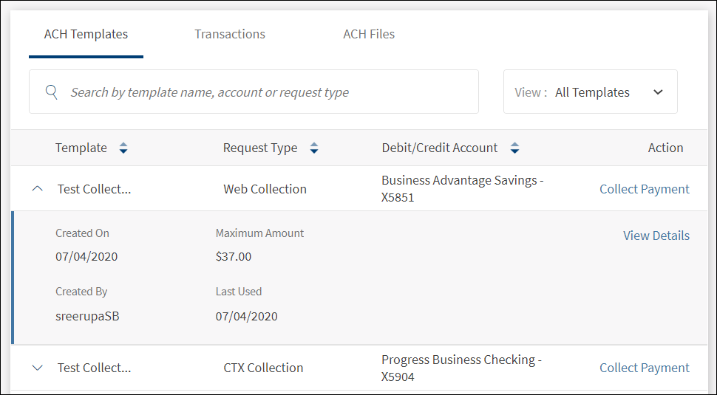Click the Debit/Credit Account sort arrows icon
The image size is (717, 395).
514,148
